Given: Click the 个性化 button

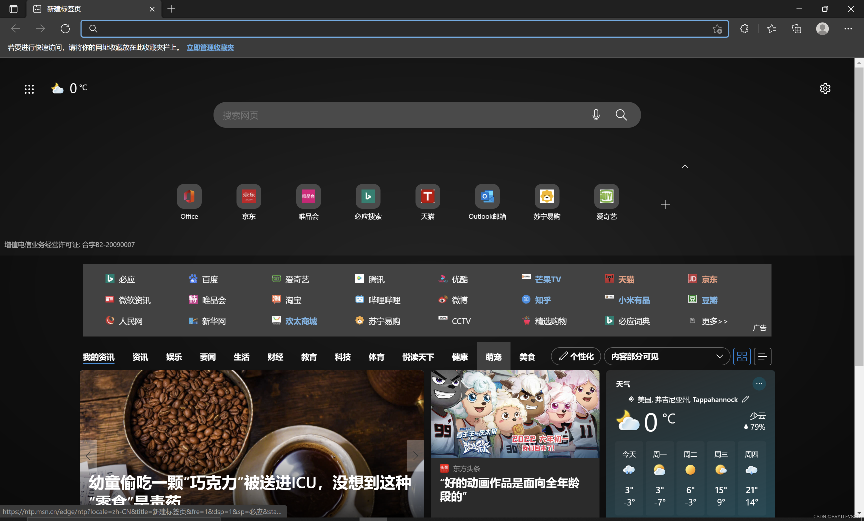Looking at the screenshot, I should [x=576, y=356].
